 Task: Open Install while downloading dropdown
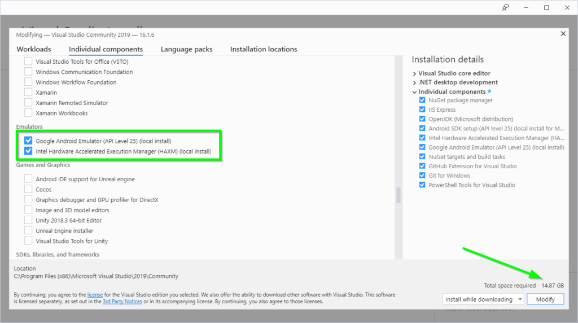tap(483, 299)
